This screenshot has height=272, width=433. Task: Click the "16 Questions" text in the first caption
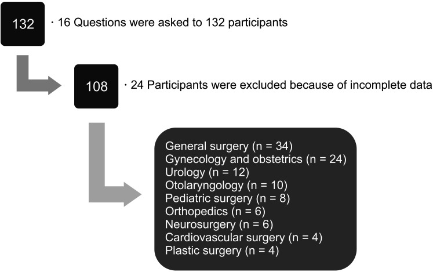pyautogui.click(x=81, y=23)
